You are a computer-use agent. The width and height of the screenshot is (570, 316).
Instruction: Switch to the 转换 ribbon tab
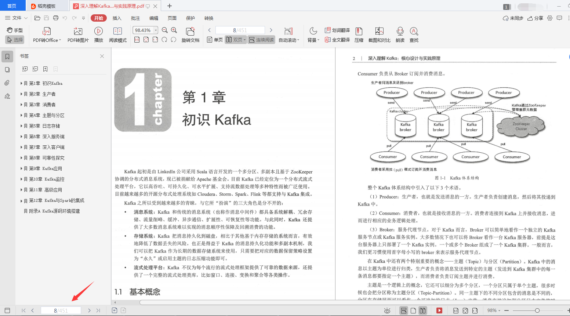209,18
